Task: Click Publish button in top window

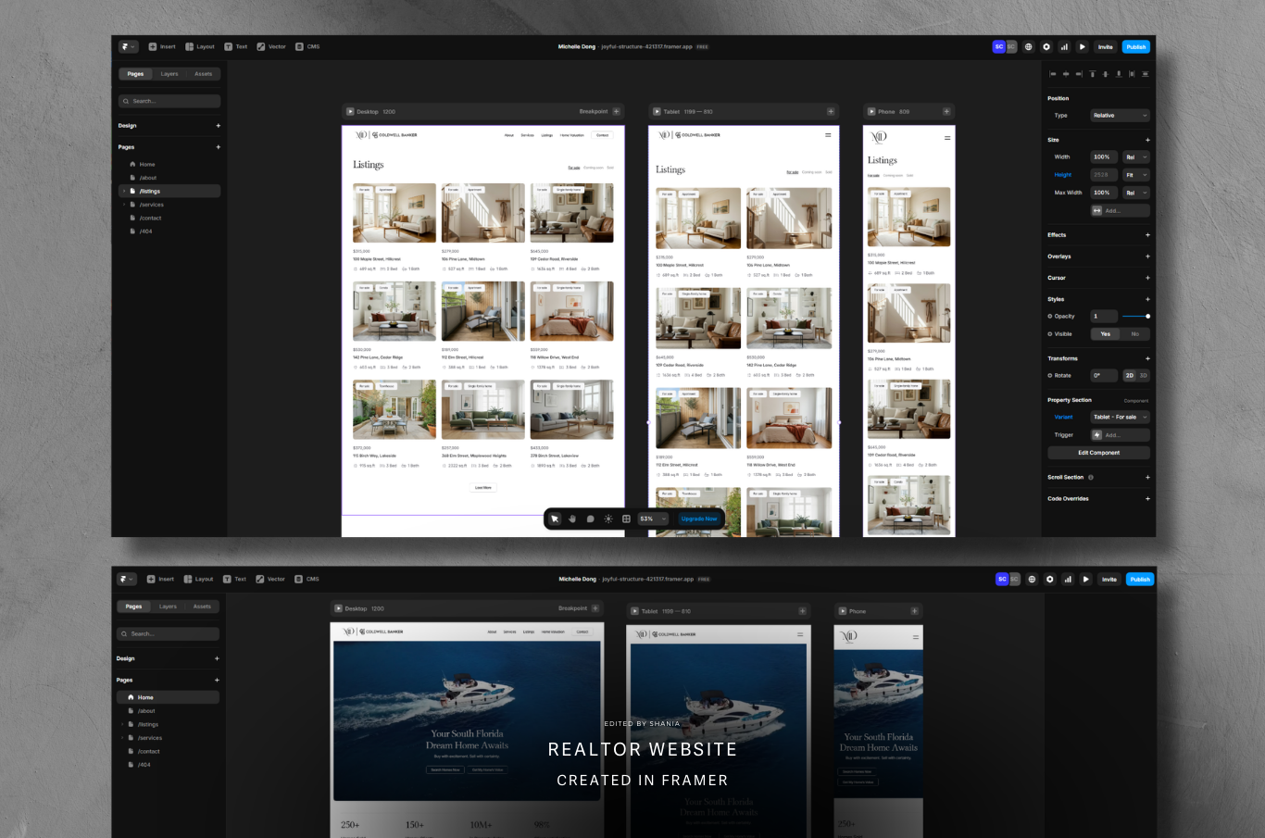Action: (x=1136, y=46)
